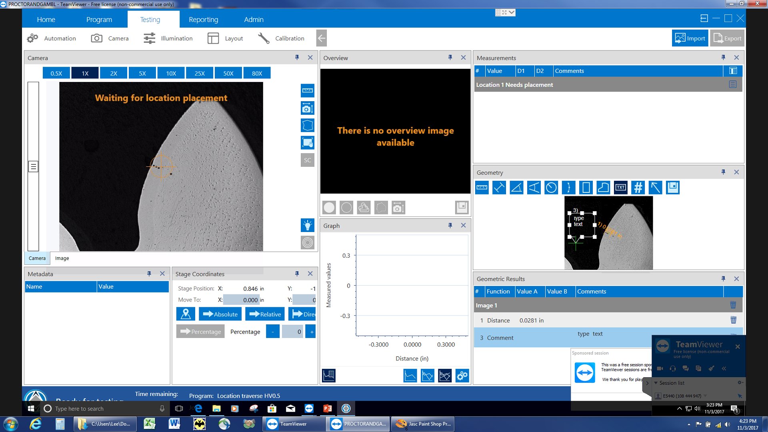
Task: Click the note icon on Location 1 row
Action: [x=733, y=84]
